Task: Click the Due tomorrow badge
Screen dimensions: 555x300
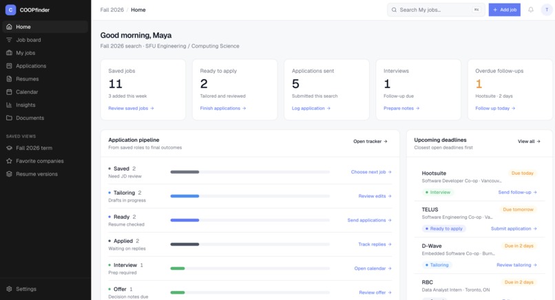Action: coord(519,209)
